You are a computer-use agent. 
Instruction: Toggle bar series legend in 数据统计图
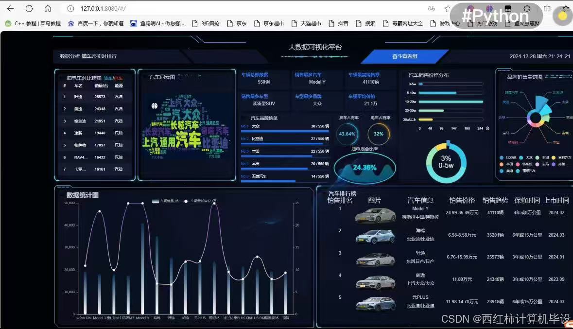pos(166,201)
